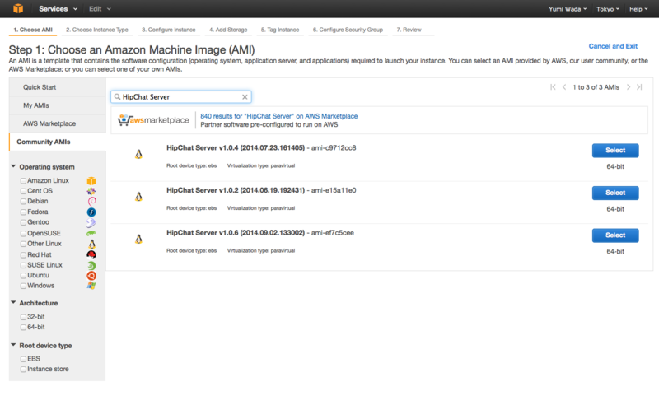Viewport: 659px width, 396px height.
Task: Click the AWS console home cube icon
Action: [17, 8]
